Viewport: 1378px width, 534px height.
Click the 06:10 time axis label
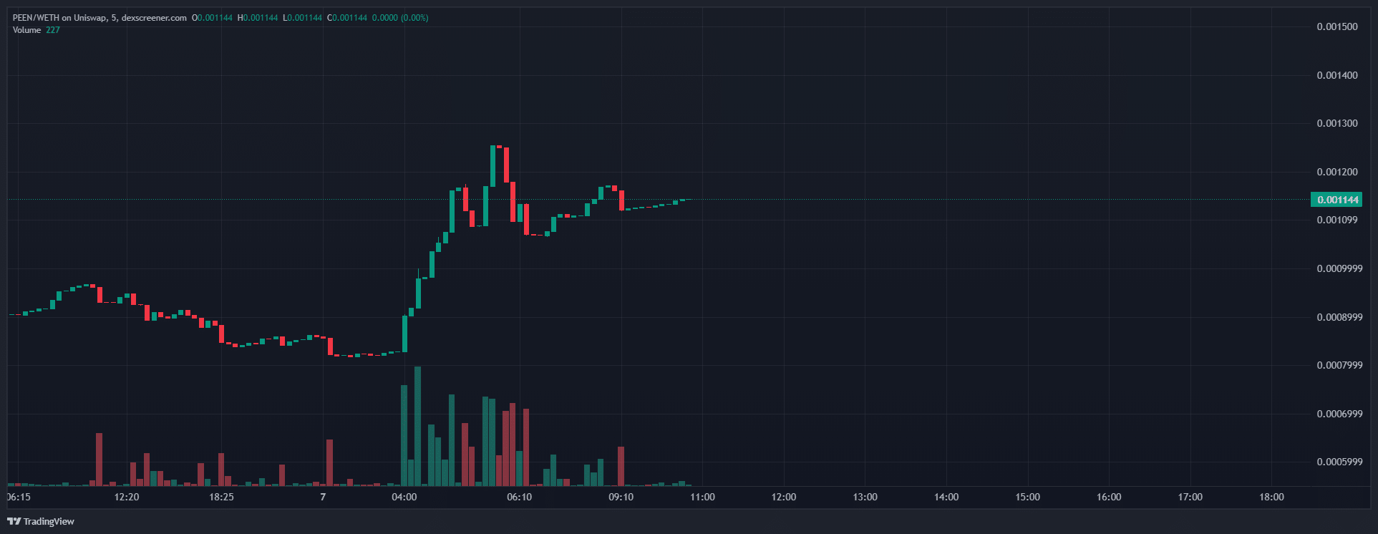pos(520,497)
